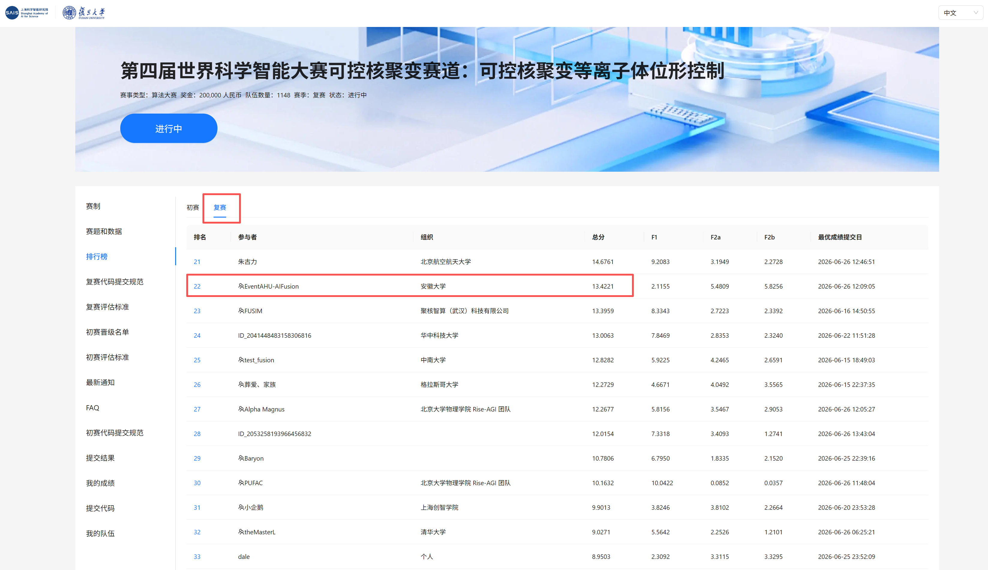The width and height of the screenshot is (988, 570).
Task: Click team icon beside Alpha Magnus
Action: [241, 409]
